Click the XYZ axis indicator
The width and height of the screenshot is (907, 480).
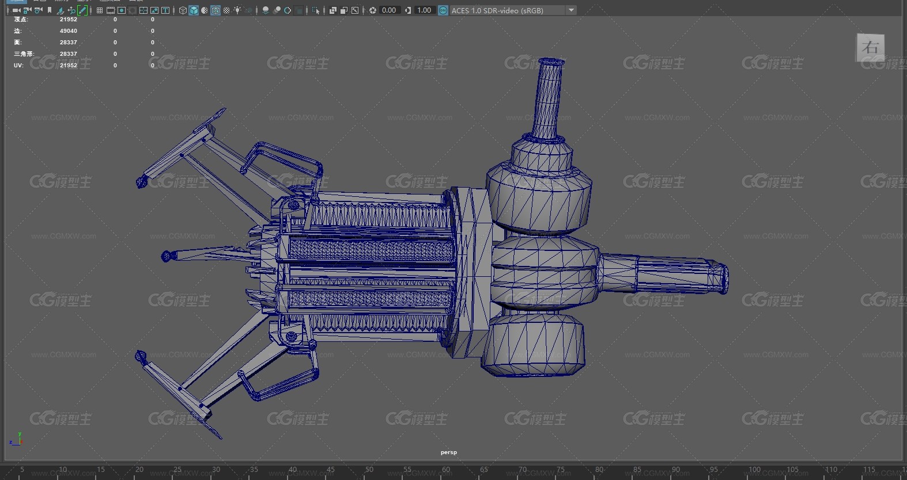pyautogui.click(x=16, y=439)
